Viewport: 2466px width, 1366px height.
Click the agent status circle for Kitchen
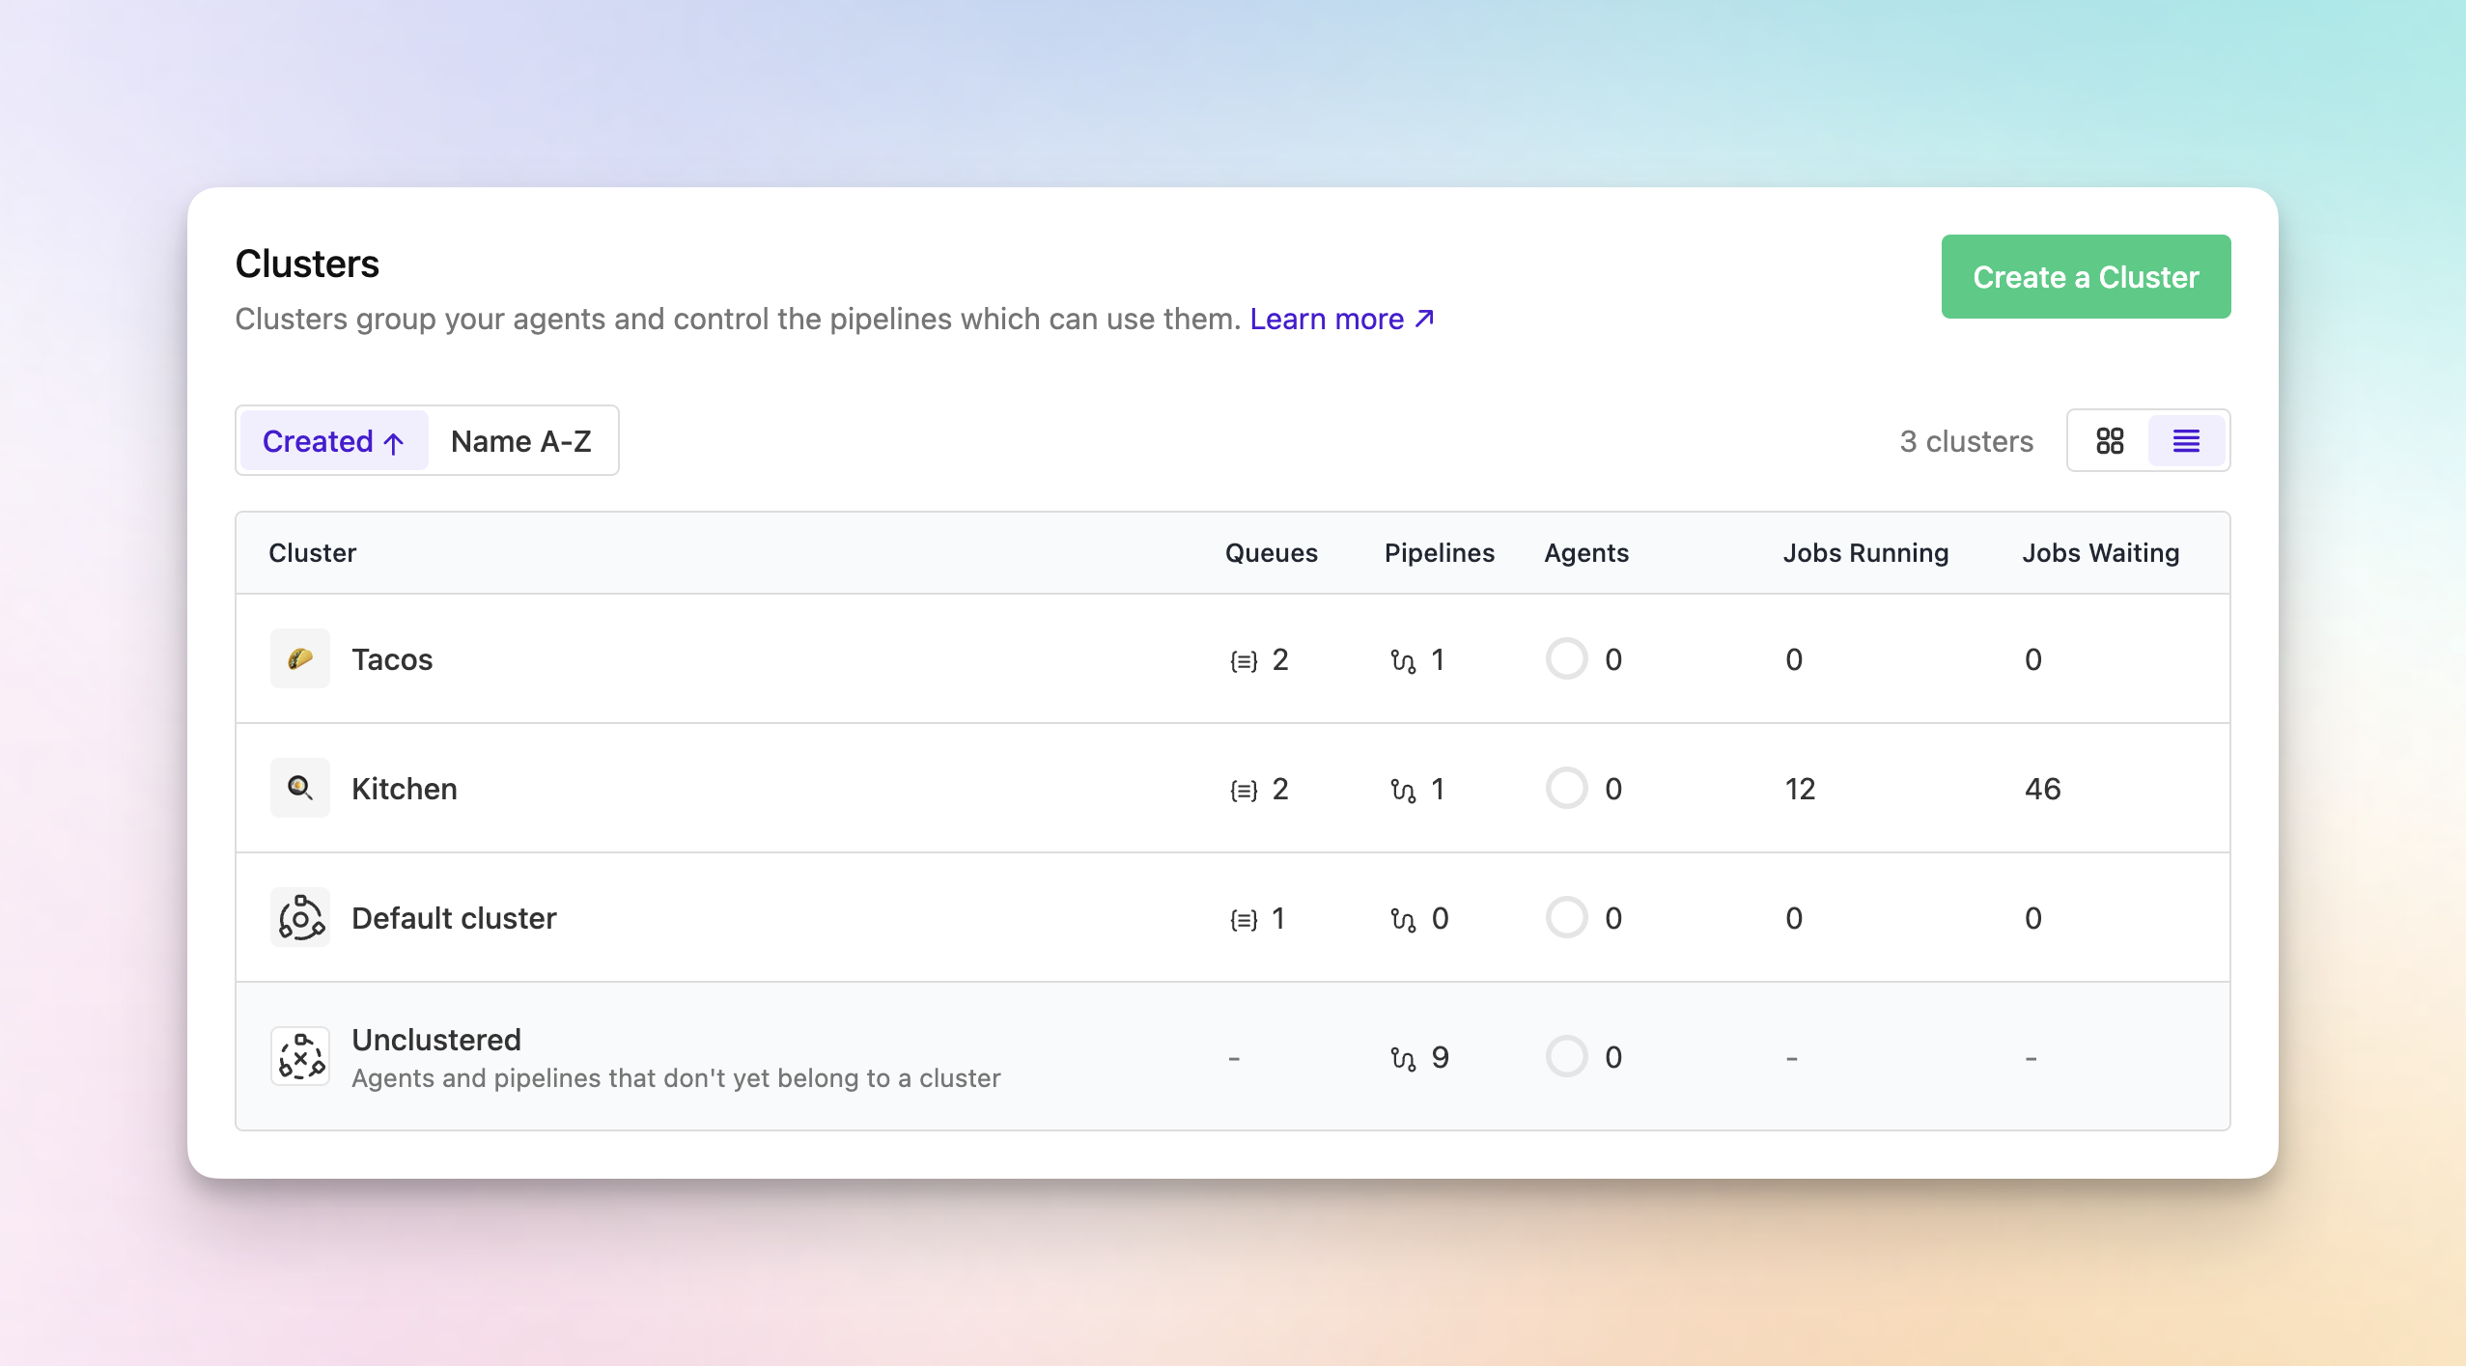point(1565,788)
